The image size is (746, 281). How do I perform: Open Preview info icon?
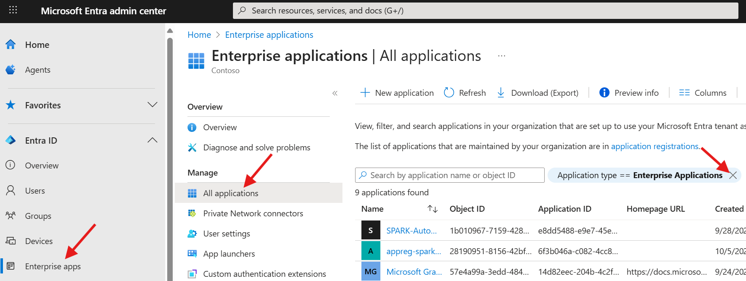coord(604,92)
